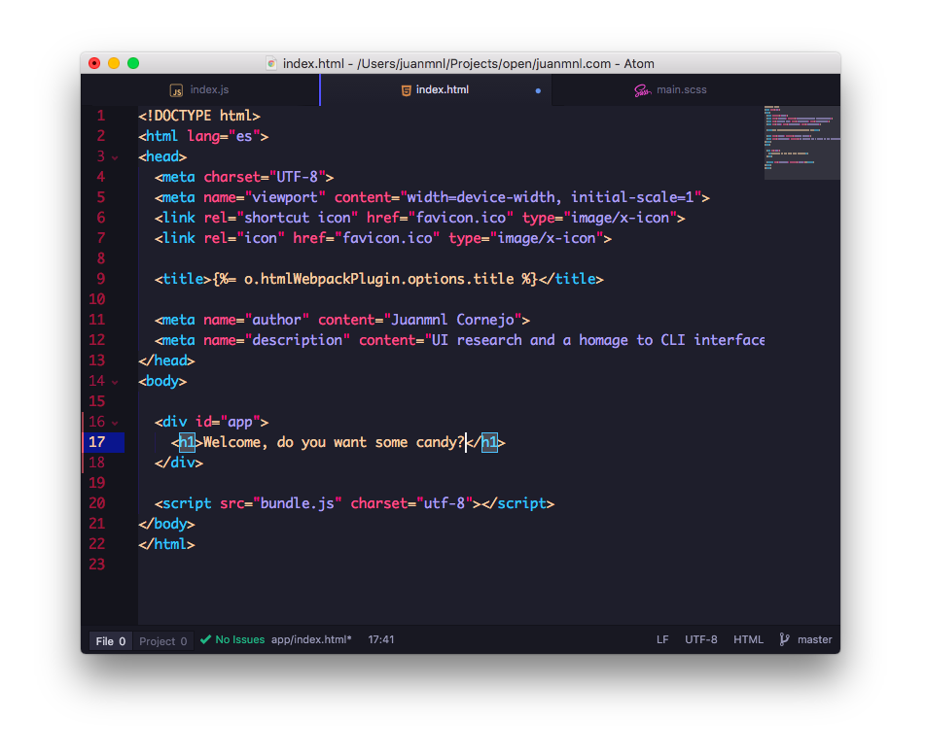
Task: Click the closing </head> tag
Action: pyautogui.click(x=166, y=360)
